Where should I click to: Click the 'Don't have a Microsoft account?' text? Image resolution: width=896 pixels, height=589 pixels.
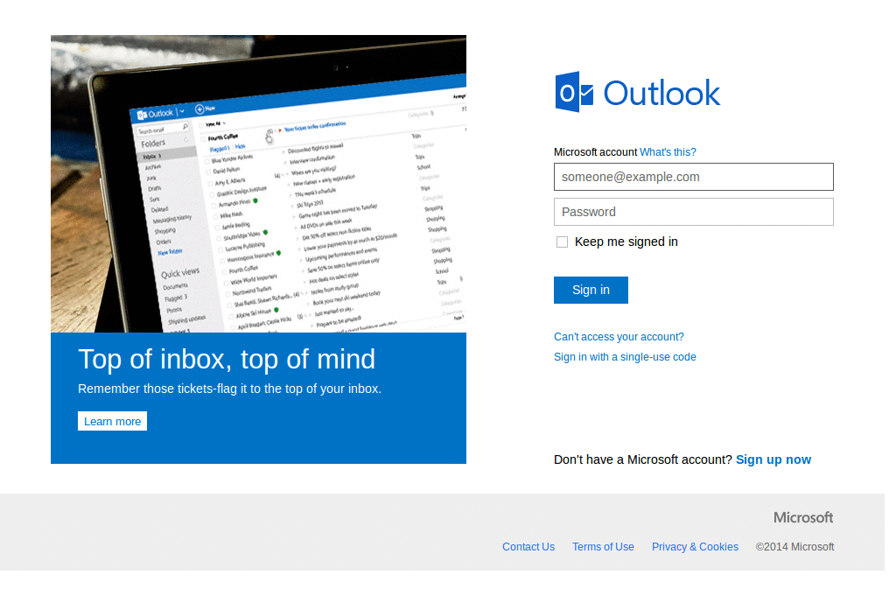click(643, 459)
